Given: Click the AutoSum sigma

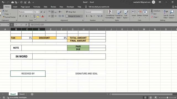Looking at the screenshot, I should (152, 11).
